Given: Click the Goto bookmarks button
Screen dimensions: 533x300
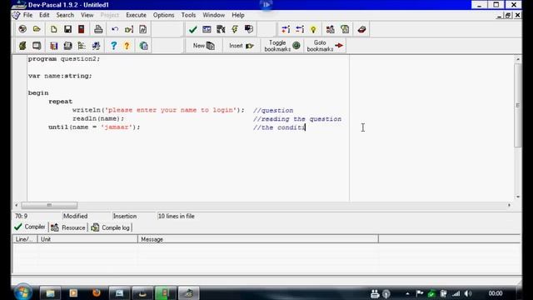Looking at the screenshot, I should point(325,46).
